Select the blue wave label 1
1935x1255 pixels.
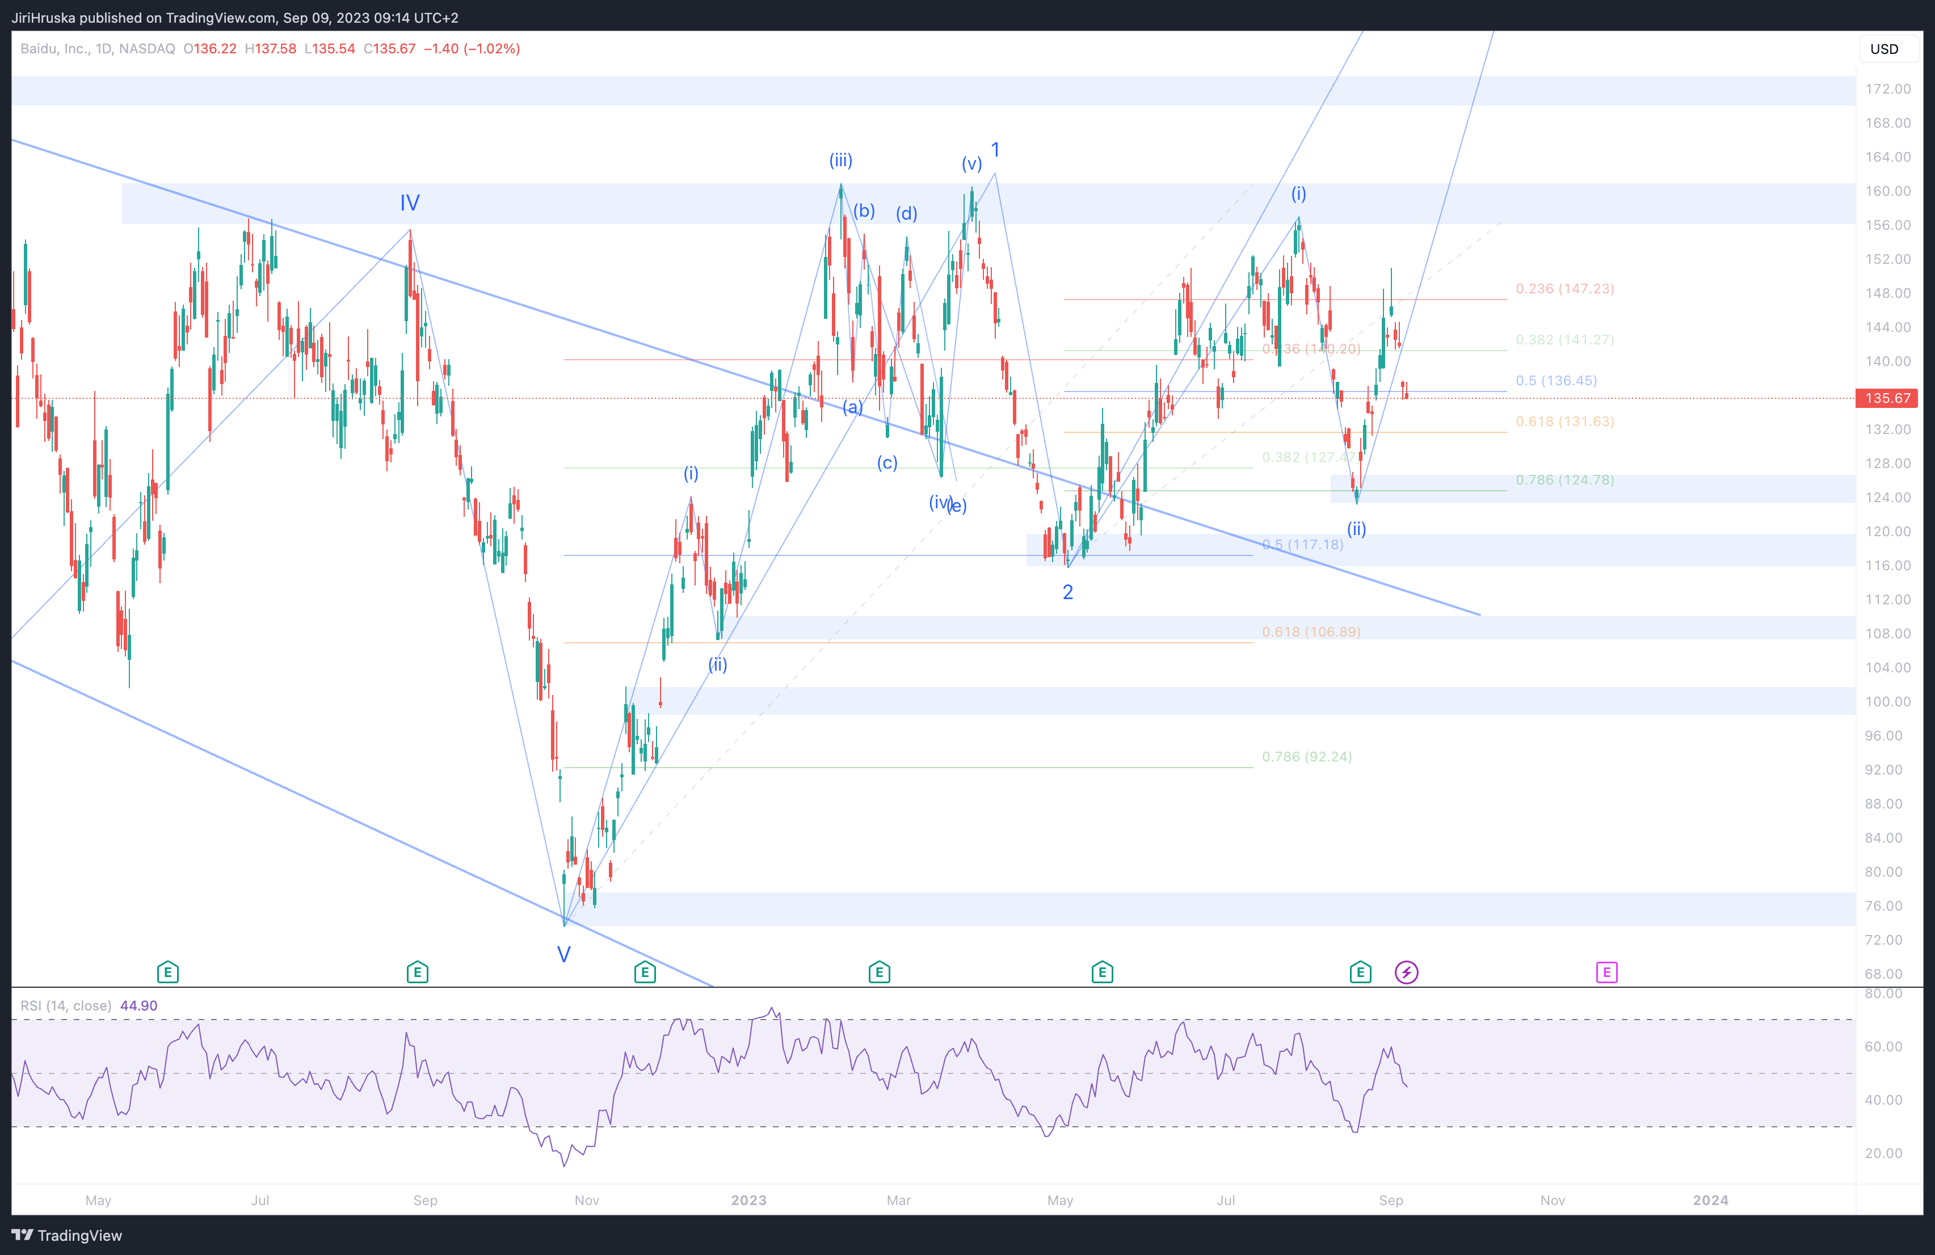(995, 150)
